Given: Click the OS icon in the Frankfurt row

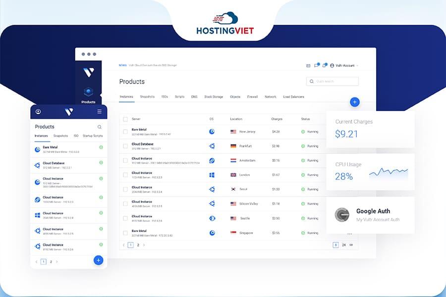Looking at the screenshot, I should tap(212, 146).
